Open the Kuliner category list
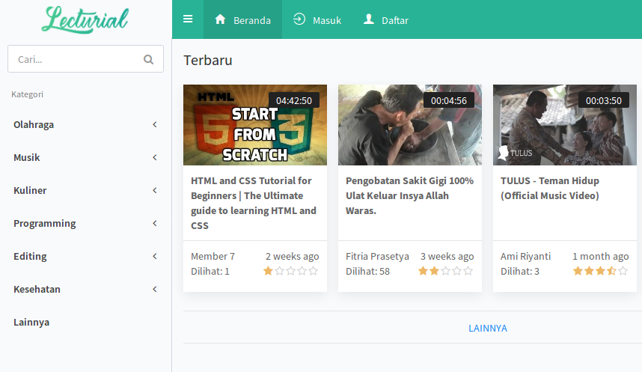The width and height of the screenshot is (642, 372). [x=85, y=191]
